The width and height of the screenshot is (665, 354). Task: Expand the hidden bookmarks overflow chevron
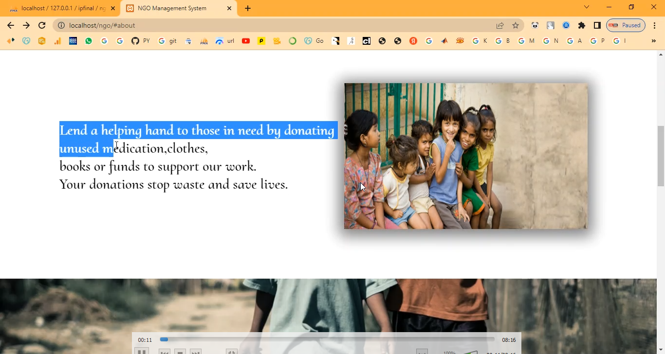[653, 41]
